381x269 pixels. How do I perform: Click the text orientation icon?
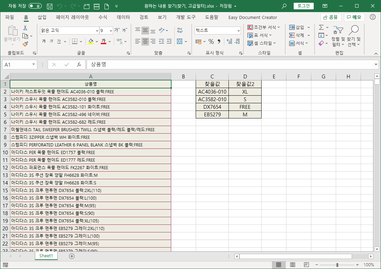[x=162, y=30]
